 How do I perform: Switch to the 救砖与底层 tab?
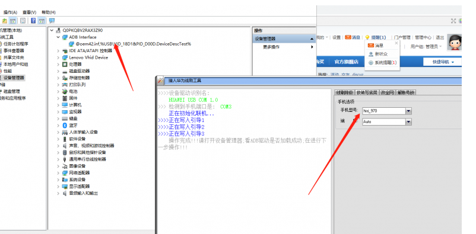click(367, 92)
